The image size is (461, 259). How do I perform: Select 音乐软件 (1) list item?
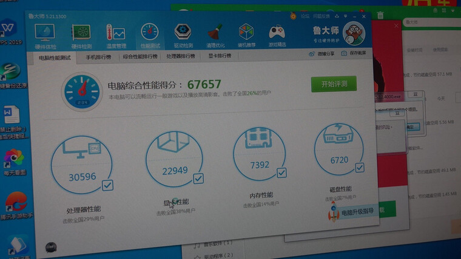pos(217,243)
